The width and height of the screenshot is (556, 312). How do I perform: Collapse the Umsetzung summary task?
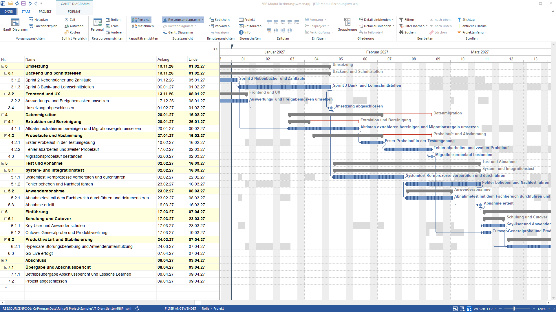pyautogui.click(x=3, y=66)
